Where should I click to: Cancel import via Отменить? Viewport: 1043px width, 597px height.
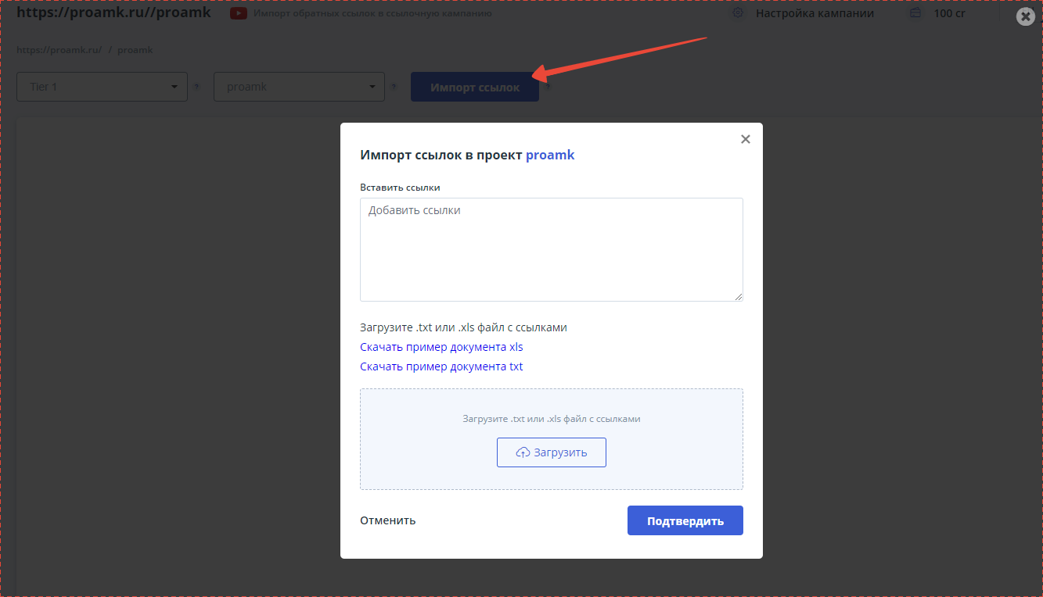387,520
